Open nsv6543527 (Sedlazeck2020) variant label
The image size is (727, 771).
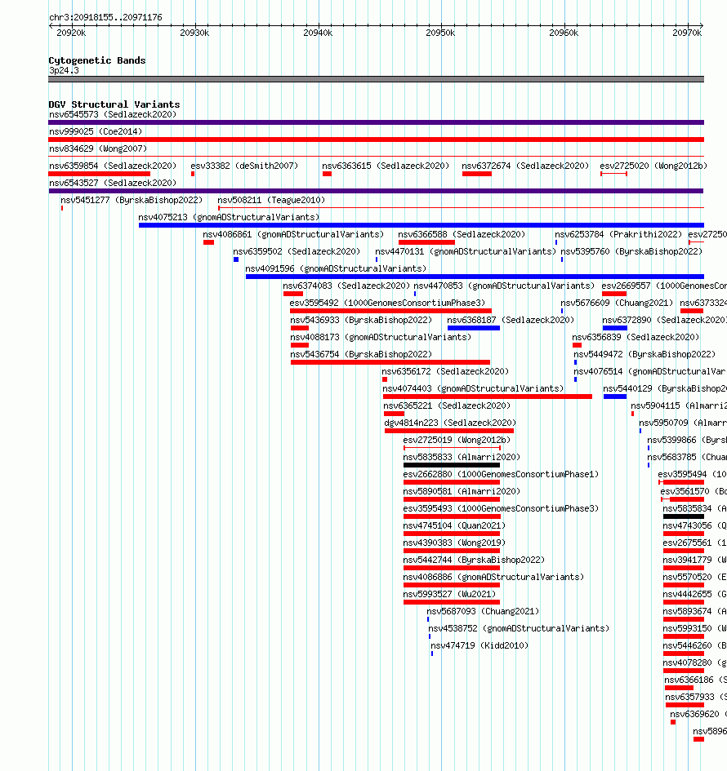pyautogui.click(x=113, y=183)
